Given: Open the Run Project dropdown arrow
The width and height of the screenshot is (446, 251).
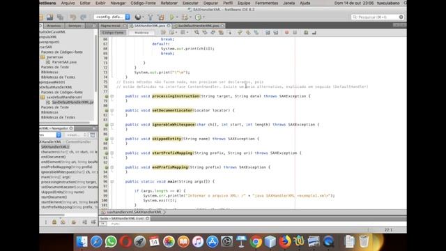Looking at the screenshot, I should (177, 17).
